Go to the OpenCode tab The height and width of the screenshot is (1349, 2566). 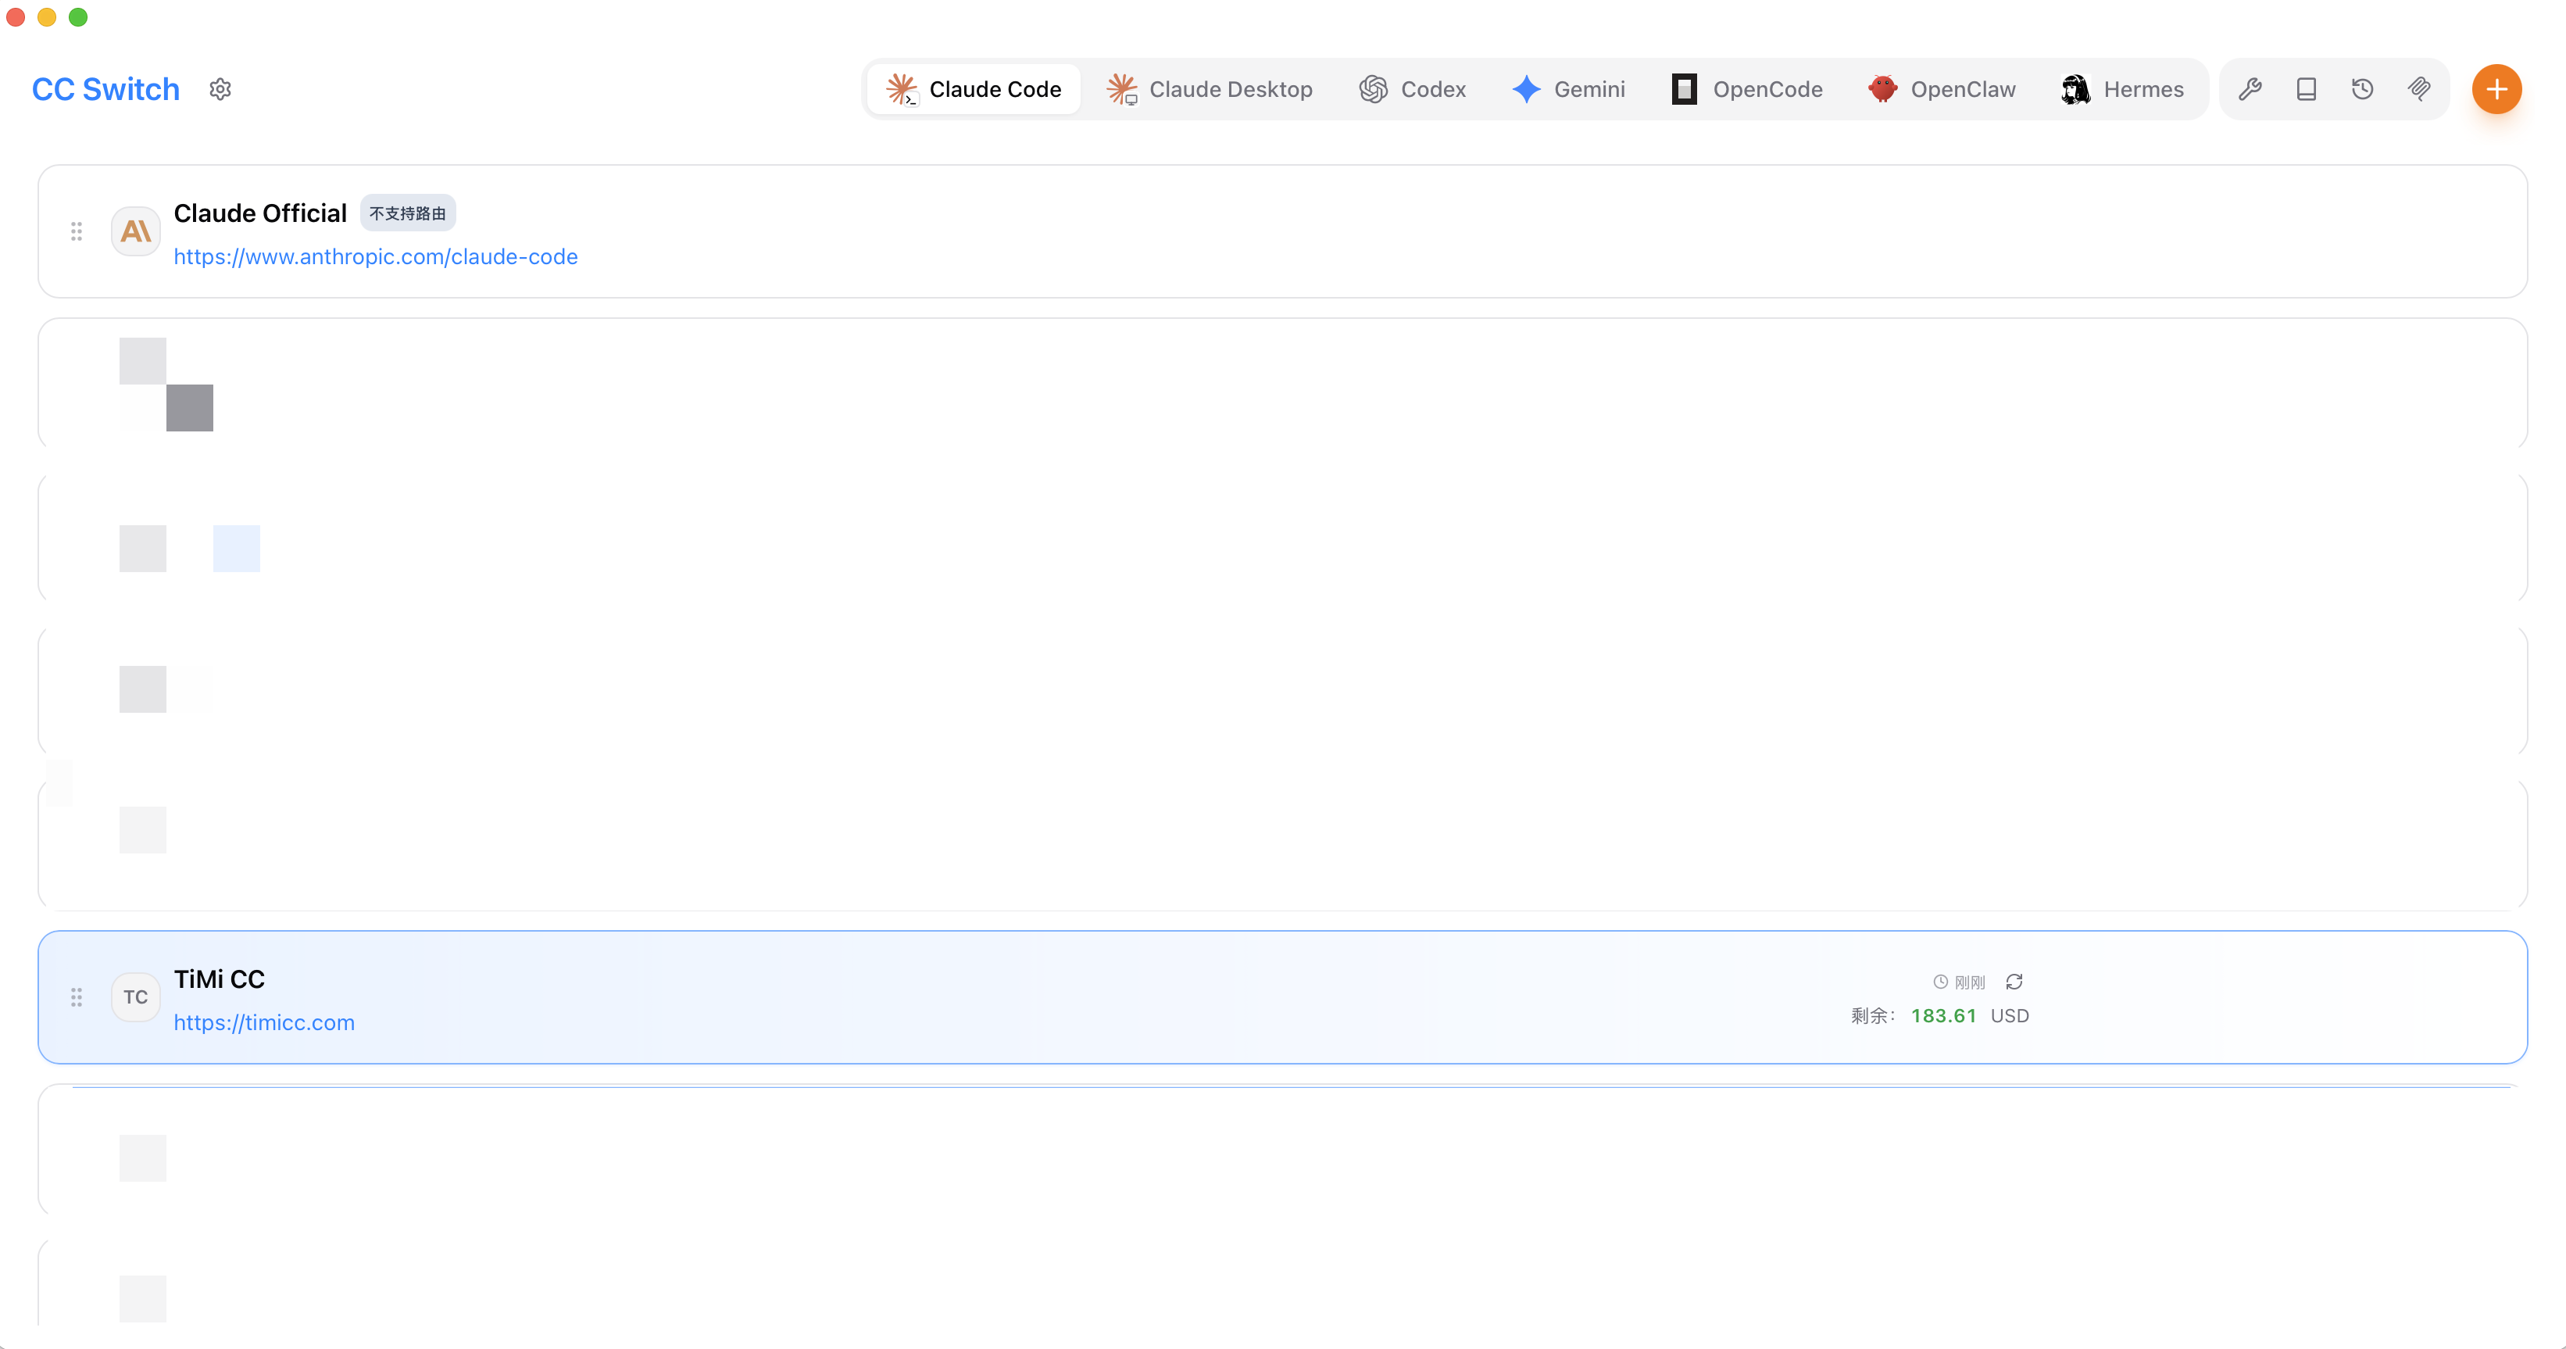point(1747,90)
